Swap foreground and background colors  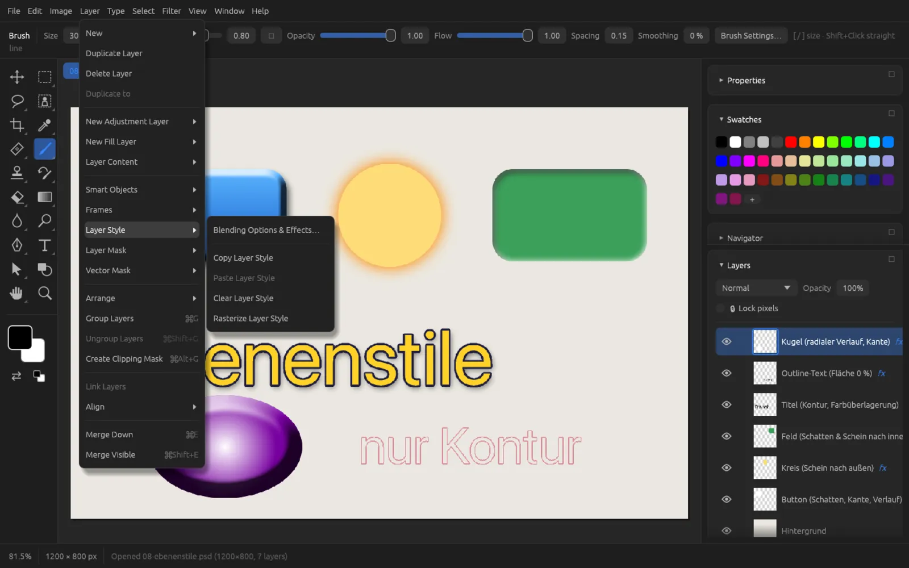(16, 376)
